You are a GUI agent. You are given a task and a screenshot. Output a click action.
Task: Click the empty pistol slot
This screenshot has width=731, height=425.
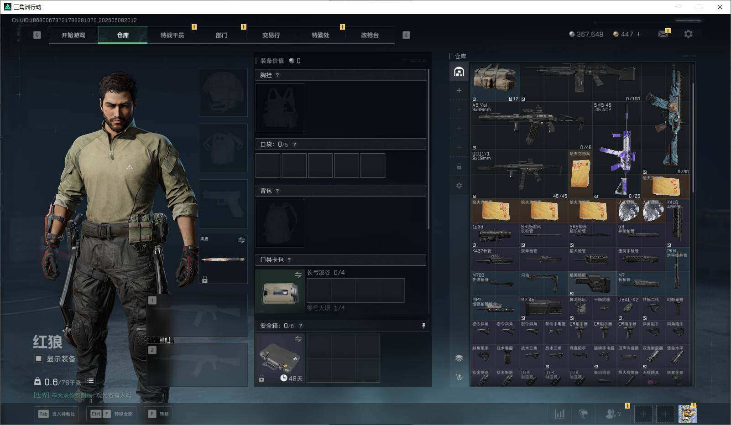tap(223, 203)
